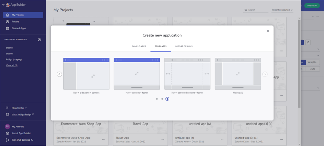Open options menu for untitled-app (3) (1)

281,139
